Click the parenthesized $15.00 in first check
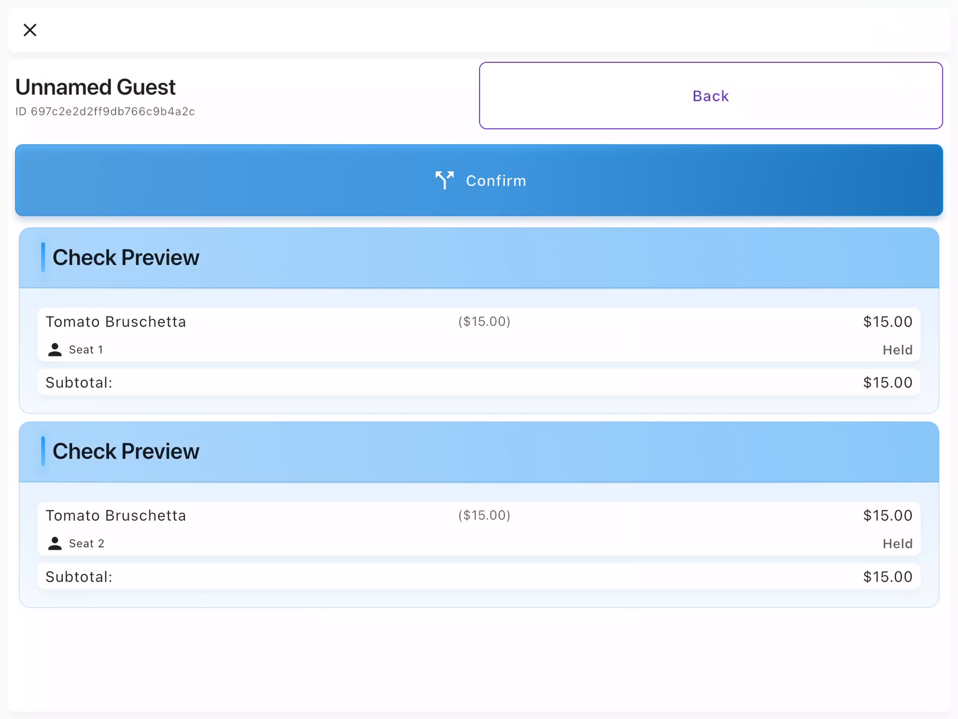 (484, 322)
